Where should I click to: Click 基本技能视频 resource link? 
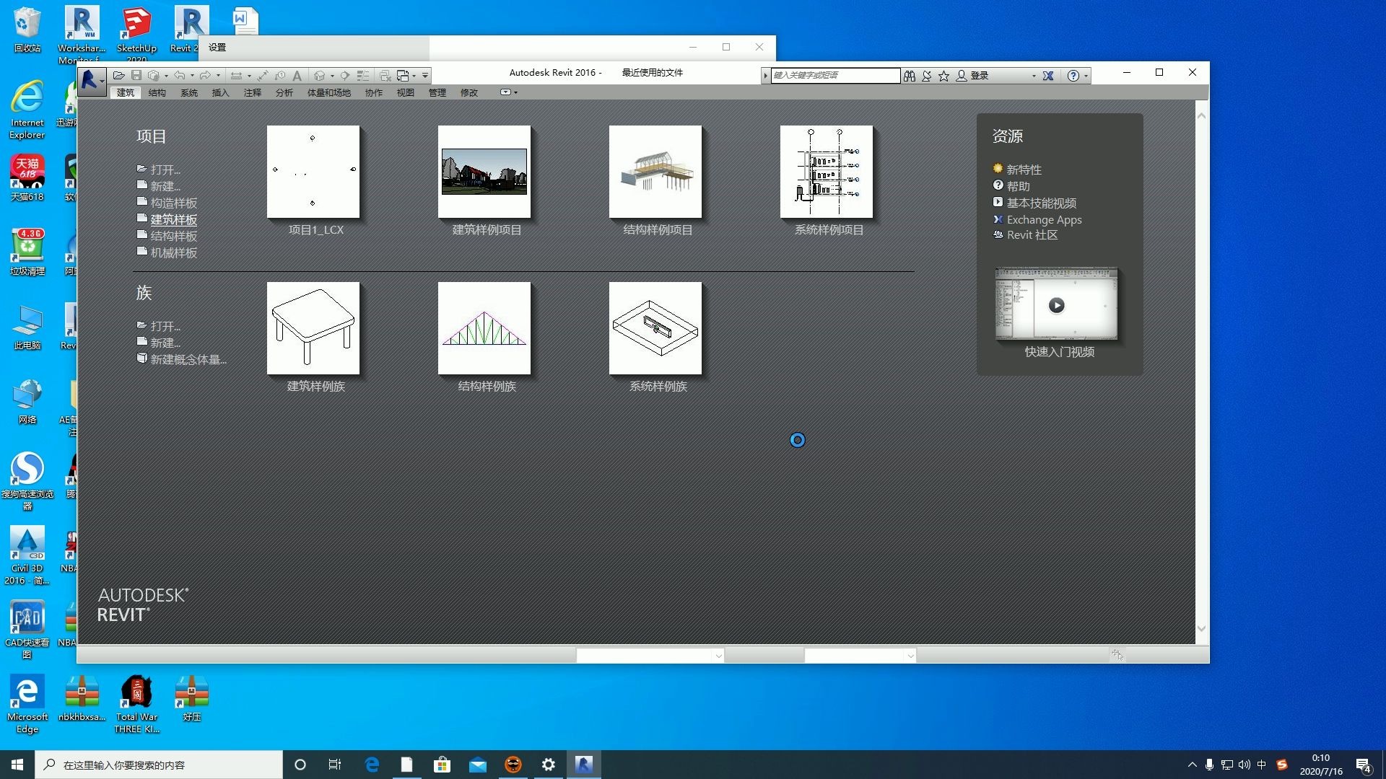tap(1039, 203)
